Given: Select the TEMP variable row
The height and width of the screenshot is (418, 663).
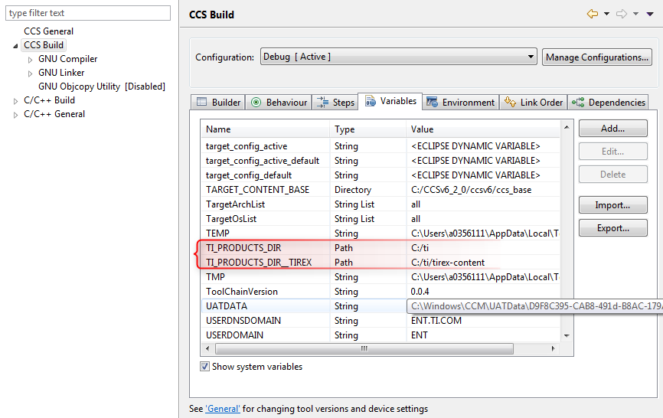Looking at the screenshot, I should (380, 233).
